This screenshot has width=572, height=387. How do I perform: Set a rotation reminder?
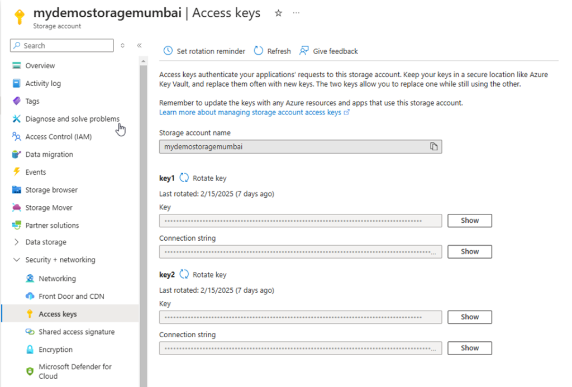click(203, 51)
